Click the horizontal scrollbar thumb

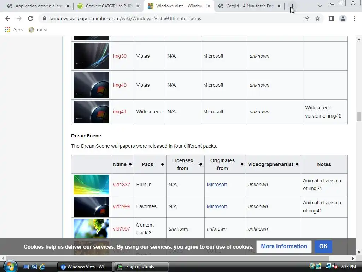click(x=168, y=258)
